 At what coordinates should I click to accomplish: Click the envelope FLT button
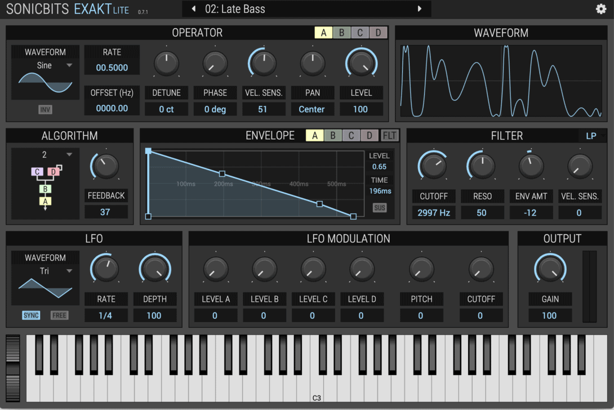pyautogui.click(x=389, y=135)
